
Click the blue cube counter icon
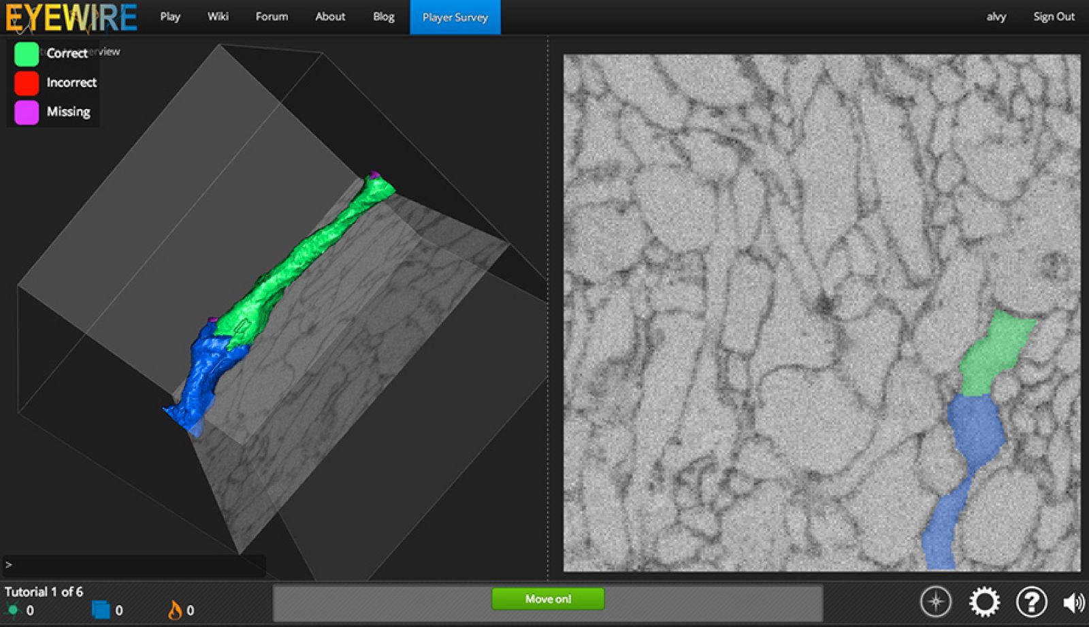click(x=101, y=610)
